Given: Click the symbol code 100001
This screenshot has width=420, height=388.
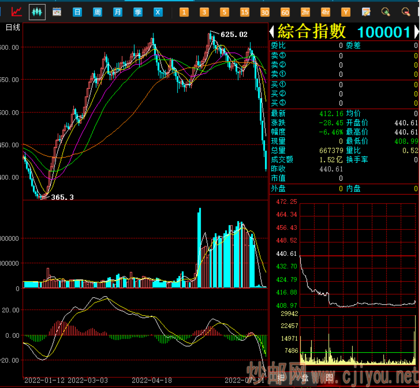Looking at the screenshot, I should tap(384, 32).
